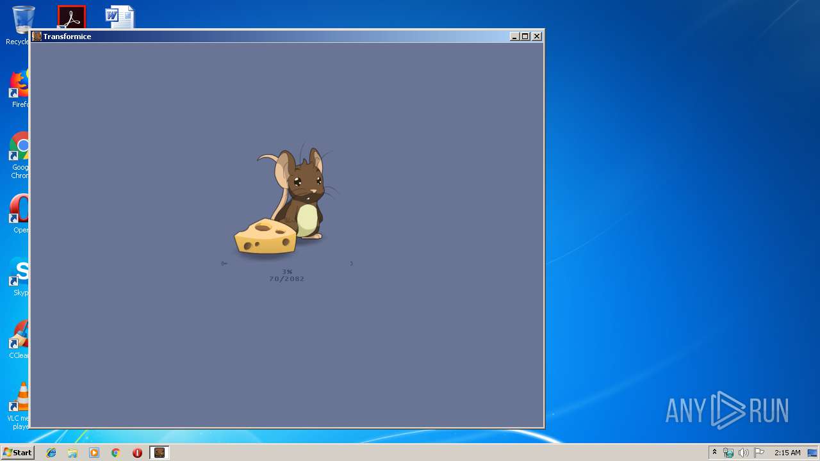
Task: Click the Transformice loading progress bar
Action: (287, 263)
